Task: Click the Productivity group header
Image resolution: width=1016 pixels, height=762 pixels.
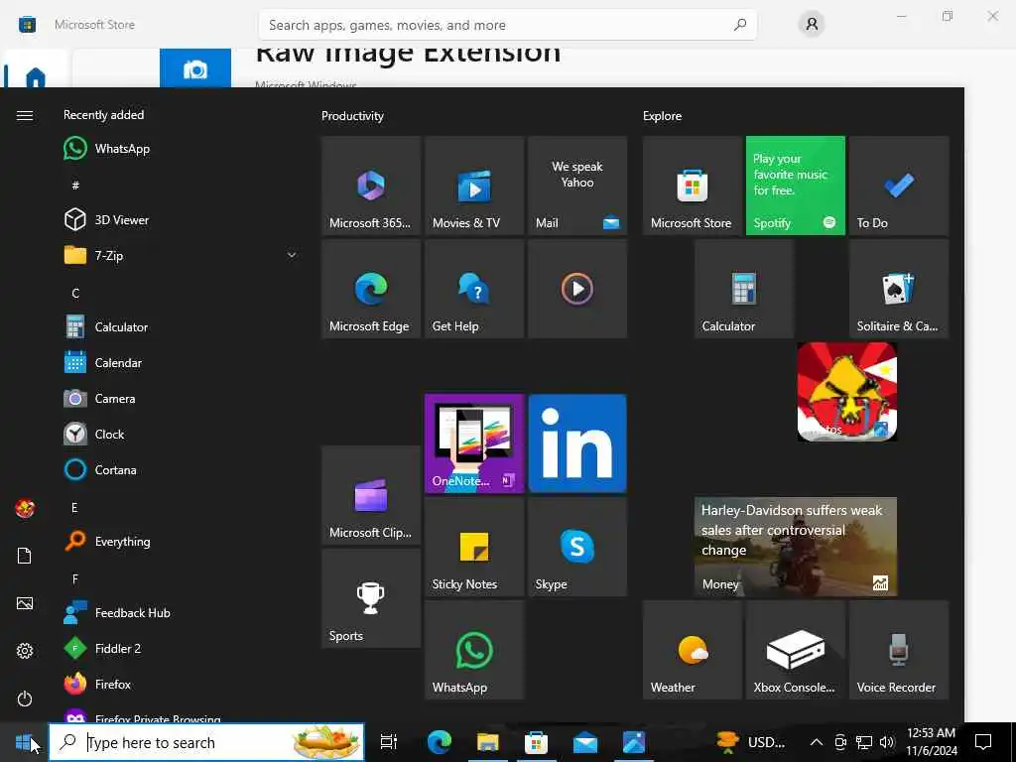Action: [352, 116]
